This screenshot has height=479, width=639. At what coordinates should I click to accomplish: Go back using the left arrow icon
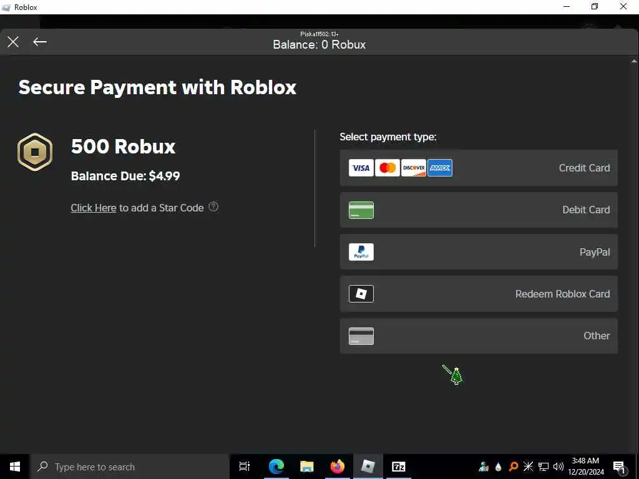click(39, 42)
